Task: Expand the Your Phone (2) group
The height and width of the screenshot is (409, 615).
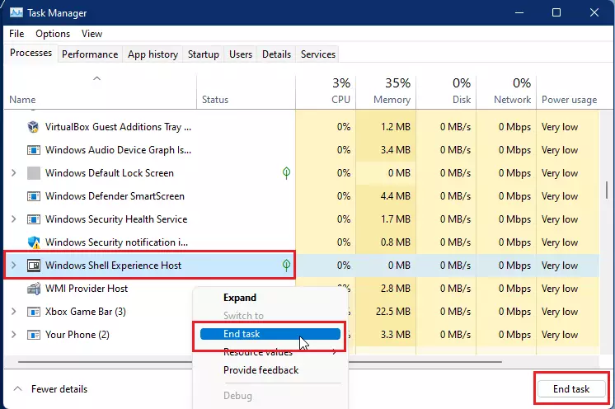Action: point(14,335)
